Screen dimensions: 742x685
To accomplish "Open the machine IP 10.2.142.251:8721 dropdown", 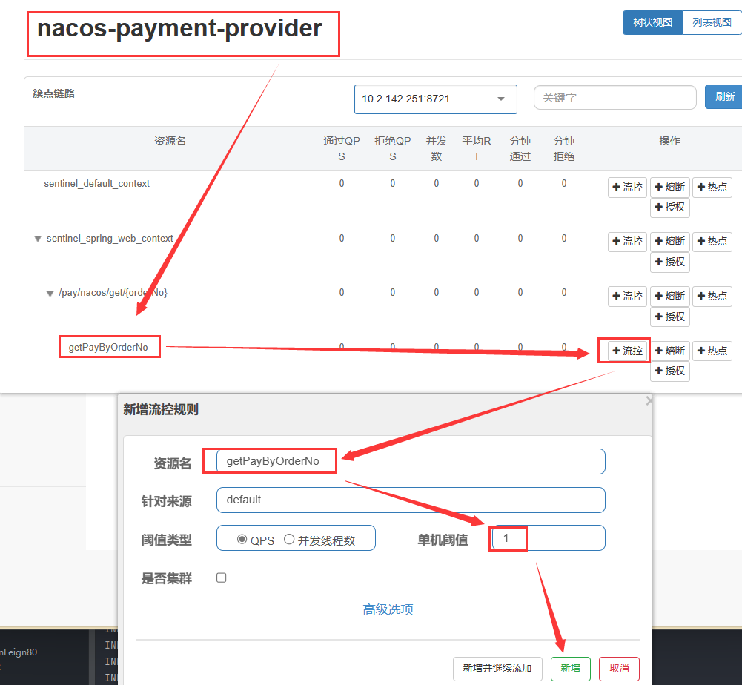I will (435, 99).
